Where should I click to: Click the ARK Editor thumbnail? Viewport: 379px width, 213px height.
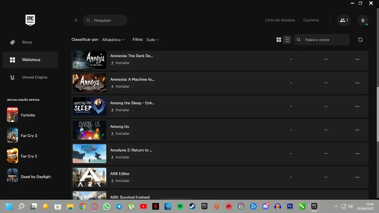coord(89,177)
